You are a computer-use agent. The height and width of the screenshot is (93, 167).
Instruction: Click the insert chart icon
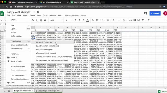pyautogui.click(x=139, y=20)
